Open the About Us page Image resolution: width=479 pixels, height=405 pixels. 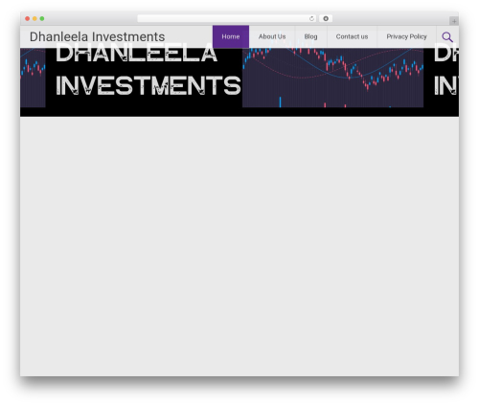272,36
